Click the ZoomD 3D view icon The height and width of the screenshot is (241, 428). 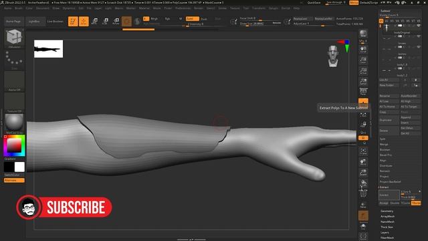[363, 173]
